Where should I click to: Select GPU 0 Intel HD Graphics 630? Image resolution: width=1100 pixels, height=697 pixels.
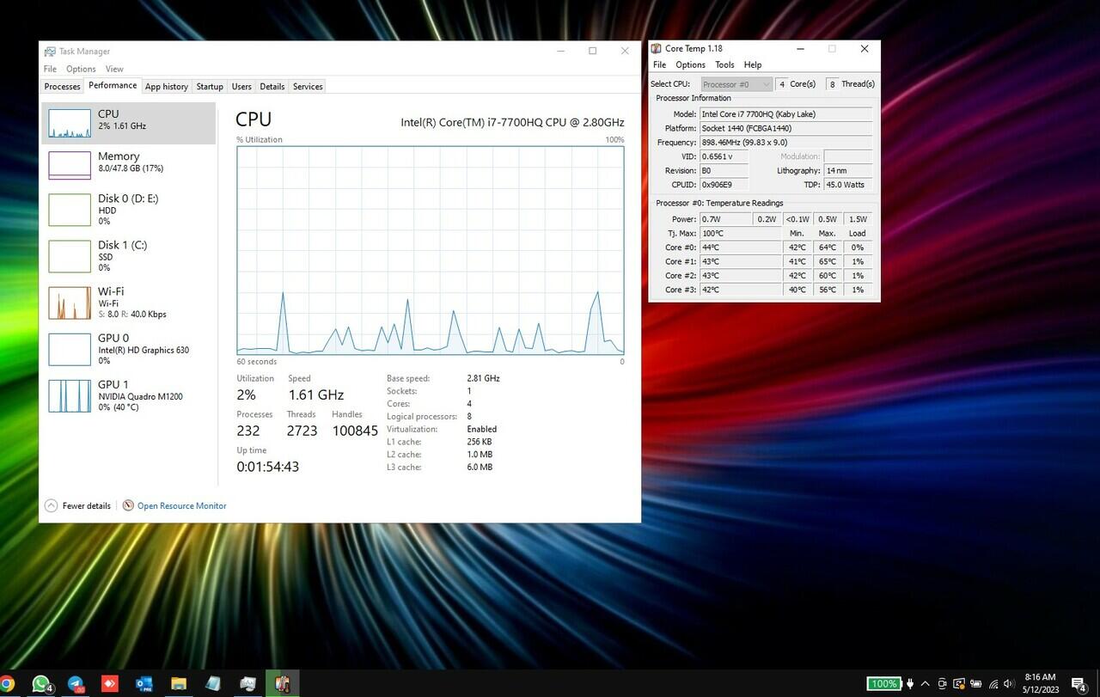tap(128, 349)
